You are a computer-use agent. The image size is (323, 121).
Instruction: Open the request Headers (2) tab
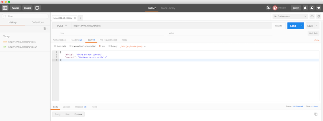(x=76, y=40)
